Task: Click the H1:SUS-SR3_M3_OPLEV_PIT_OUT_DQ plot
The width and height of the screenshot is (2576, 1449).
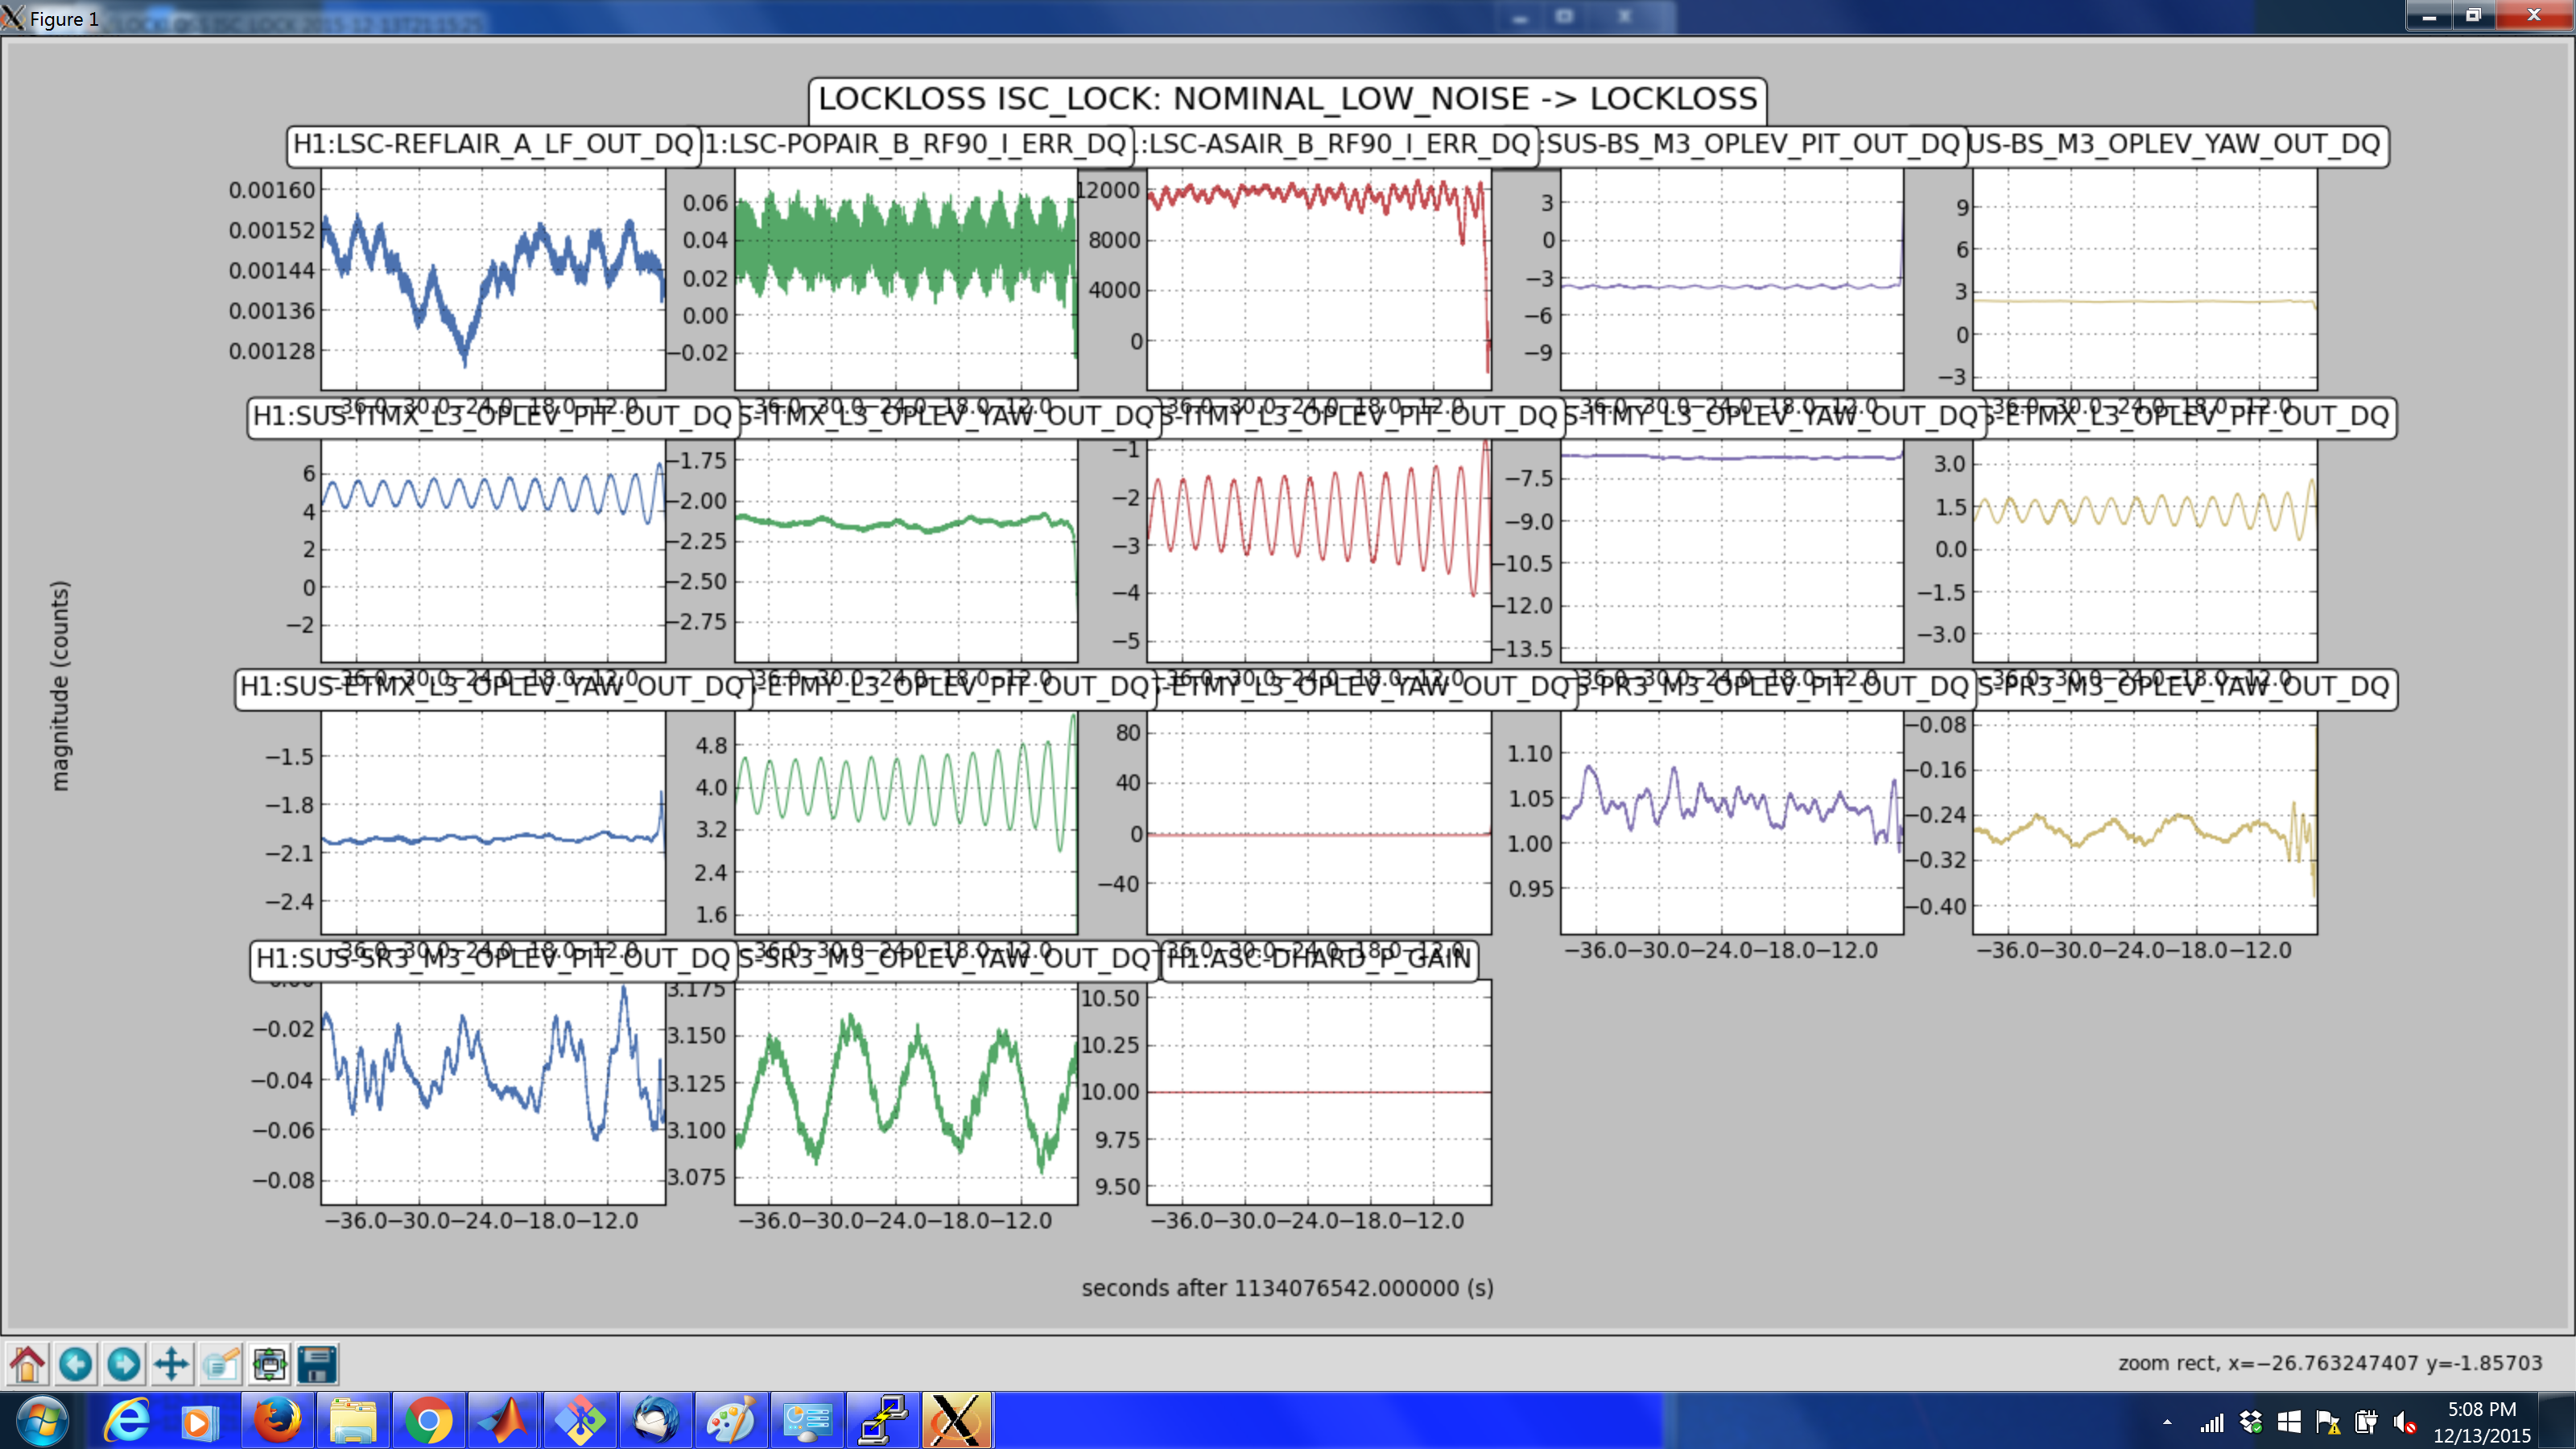Action: click(493, 1093)
